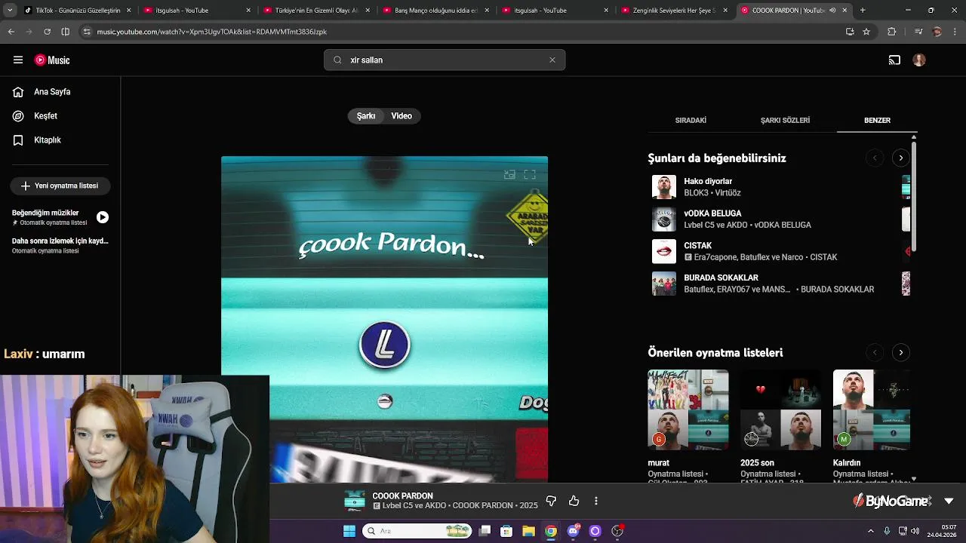
Task: Go back in the browser
Action: [11, 32]
